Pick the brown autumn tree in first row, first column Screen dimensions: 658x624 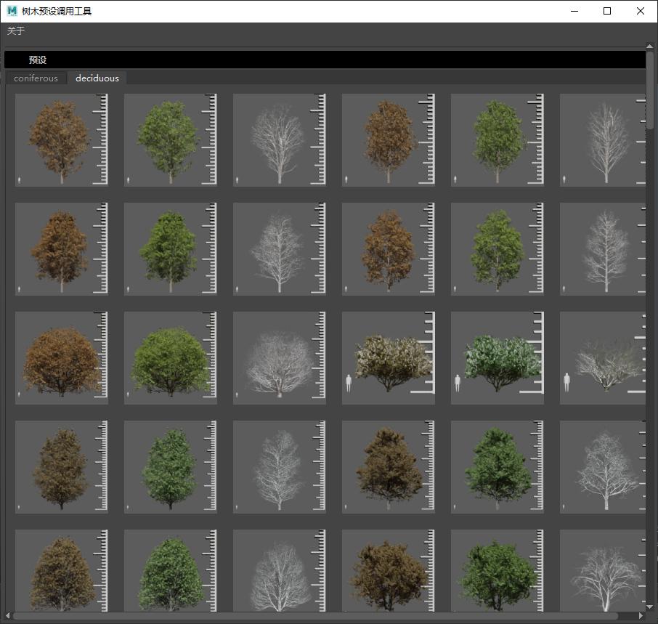coord(61,140)
